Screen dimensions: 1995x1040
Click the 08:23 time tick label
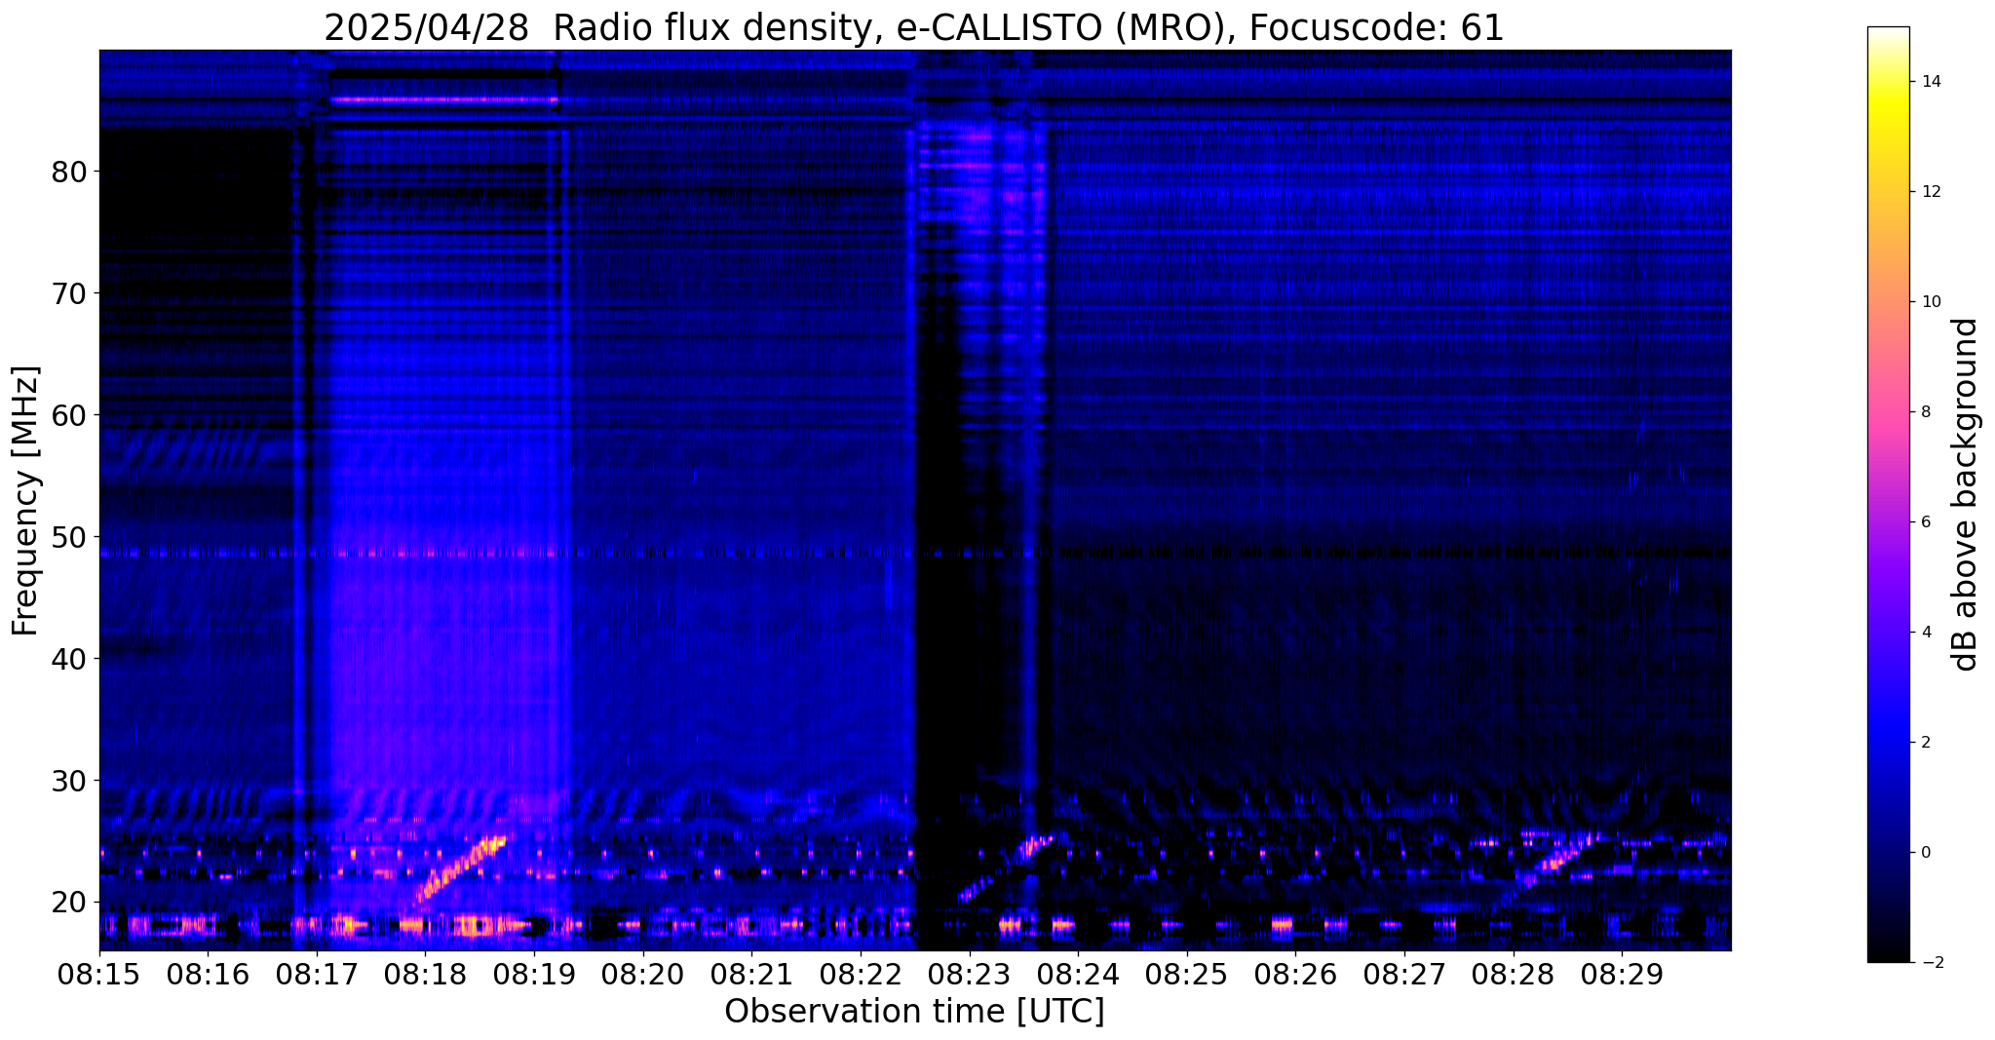970,974
